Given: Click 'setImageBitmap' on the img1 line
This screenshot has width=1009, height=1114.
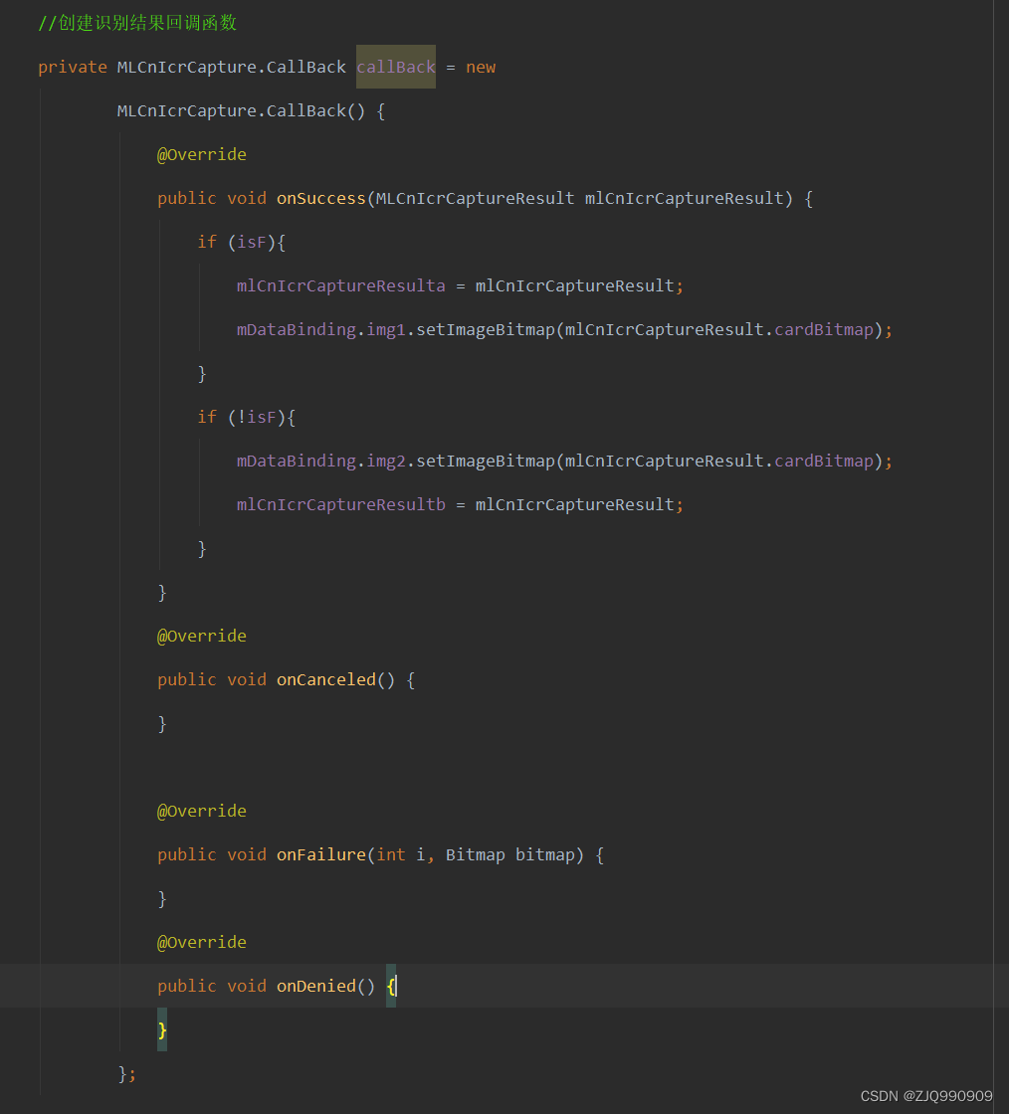Looking at the screenshot, I should click(486, 329).
